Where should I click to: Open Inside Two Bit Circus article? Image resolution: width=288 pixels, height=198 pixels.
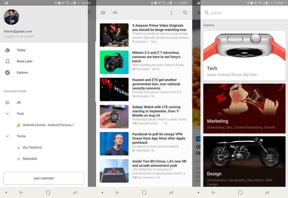point(144,171)
